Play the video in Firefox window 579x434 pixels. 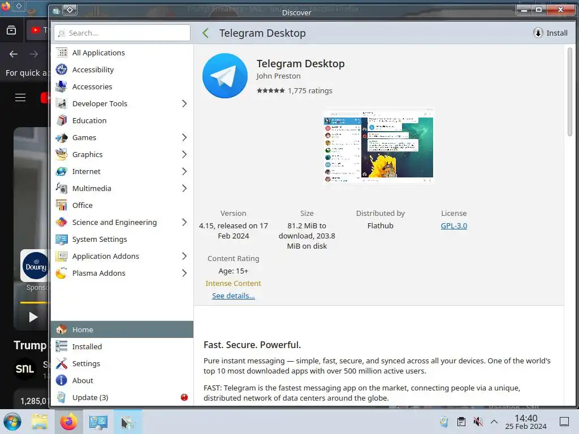coord(33,317)
